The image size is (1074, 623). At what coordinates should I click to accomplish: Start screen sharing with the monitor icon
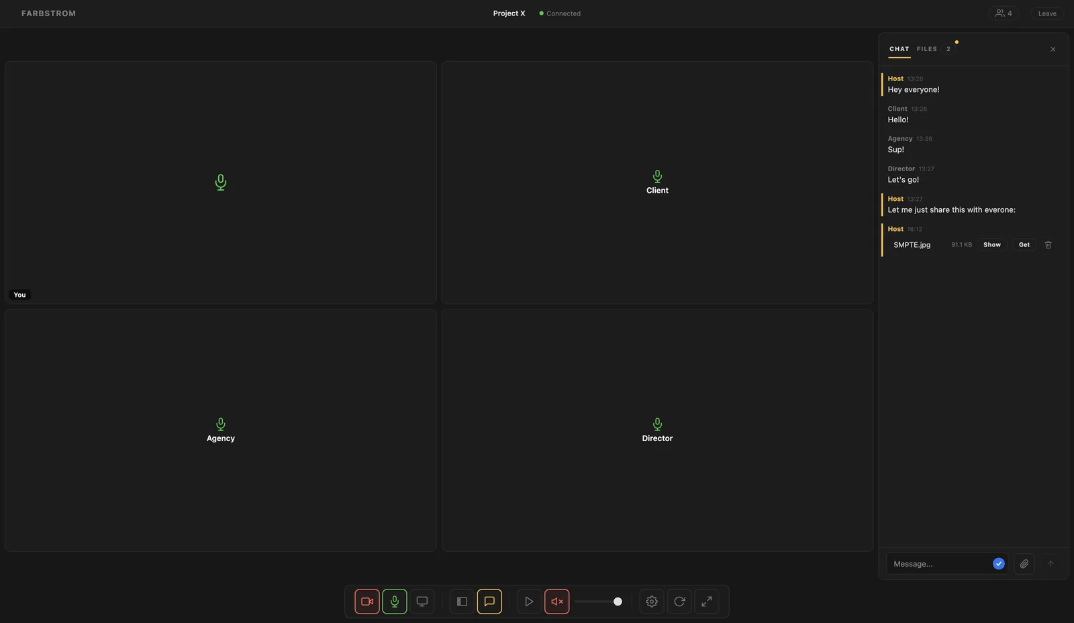(x=422, y=602)
